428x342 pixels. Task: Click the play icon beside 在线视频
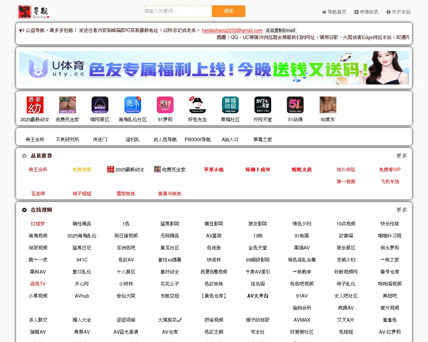point(24,210)
